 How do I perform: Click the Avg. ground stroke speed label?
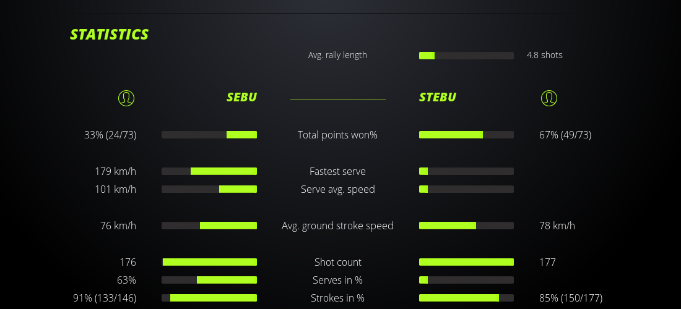[x=337, y=226]
